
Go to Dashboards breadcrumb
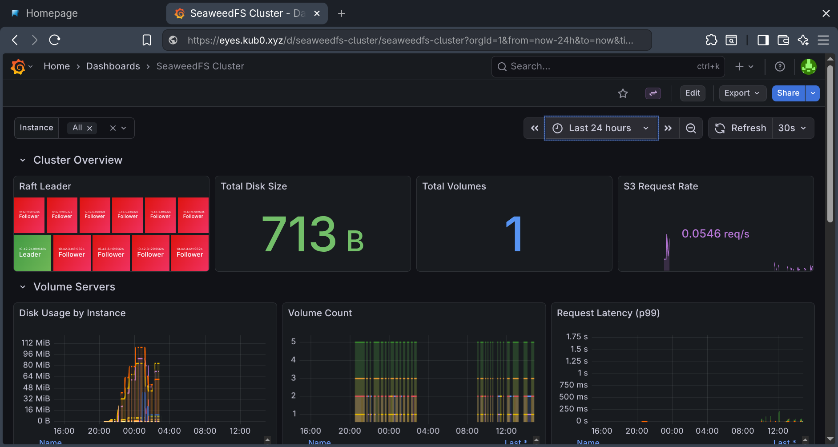(113, 66)
